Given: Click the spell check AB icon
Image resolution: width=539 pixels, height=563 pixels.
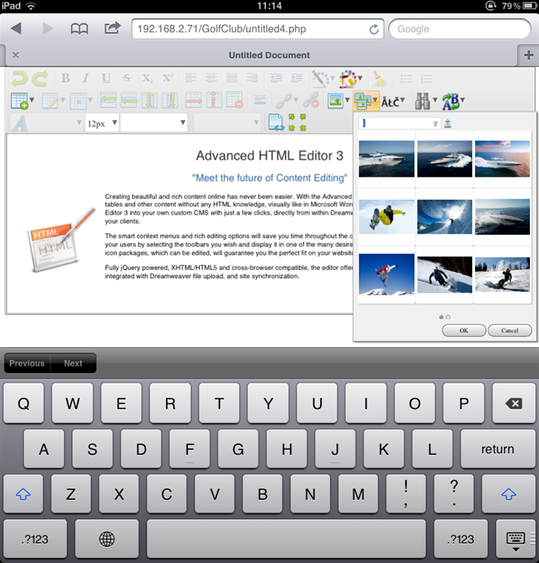Looking at the screenshot, I should pos(450,101).
